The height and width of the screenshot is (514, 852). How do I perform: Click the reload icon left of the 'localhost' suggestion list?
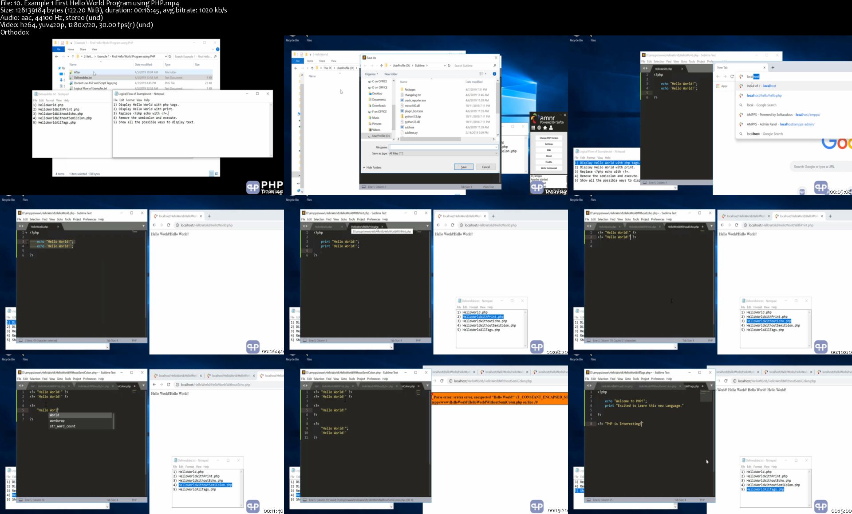pyautogui.click(x=732, y=77)
